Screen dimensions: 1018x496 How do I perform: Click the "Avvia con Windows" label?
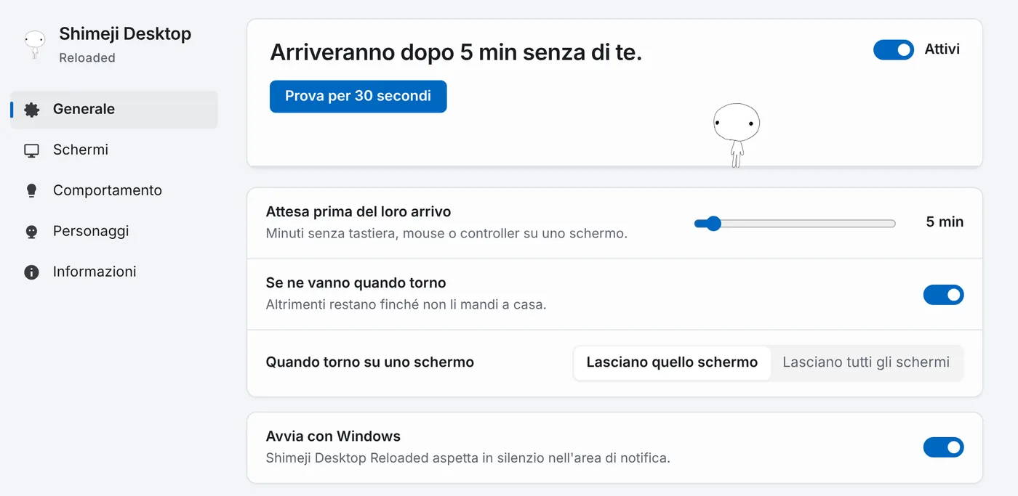click(333, 436)
